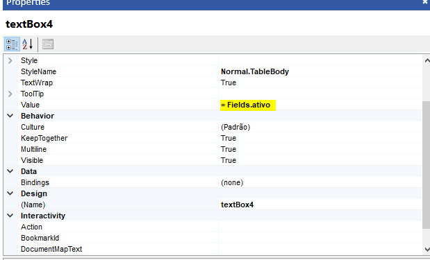Select the (Name) property label
The image size is (430, 260).
(33, 205)
